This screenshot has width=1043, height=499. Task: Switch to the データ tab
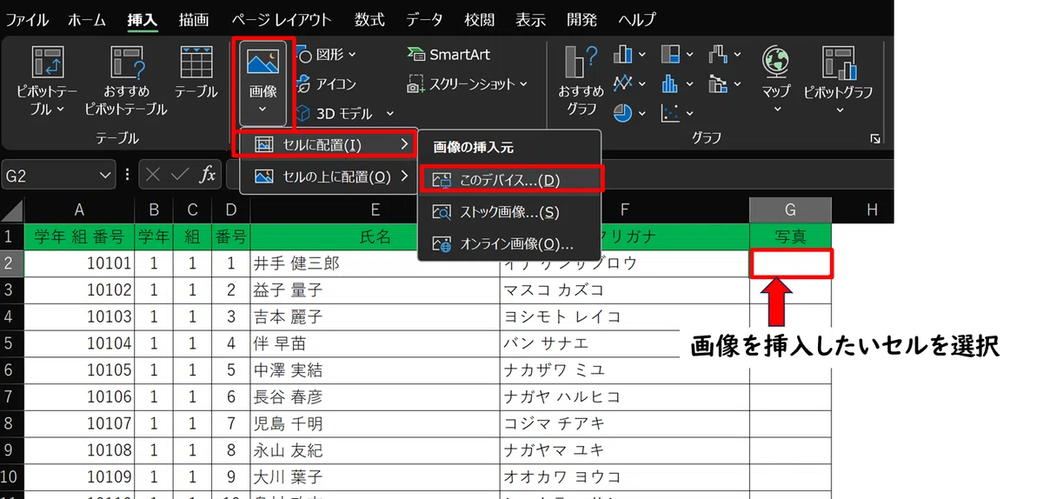click(x=424, y=20)
